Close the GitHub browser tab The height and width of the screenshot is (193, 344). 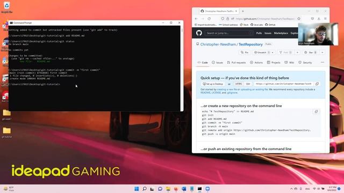[x=236, y=11]
